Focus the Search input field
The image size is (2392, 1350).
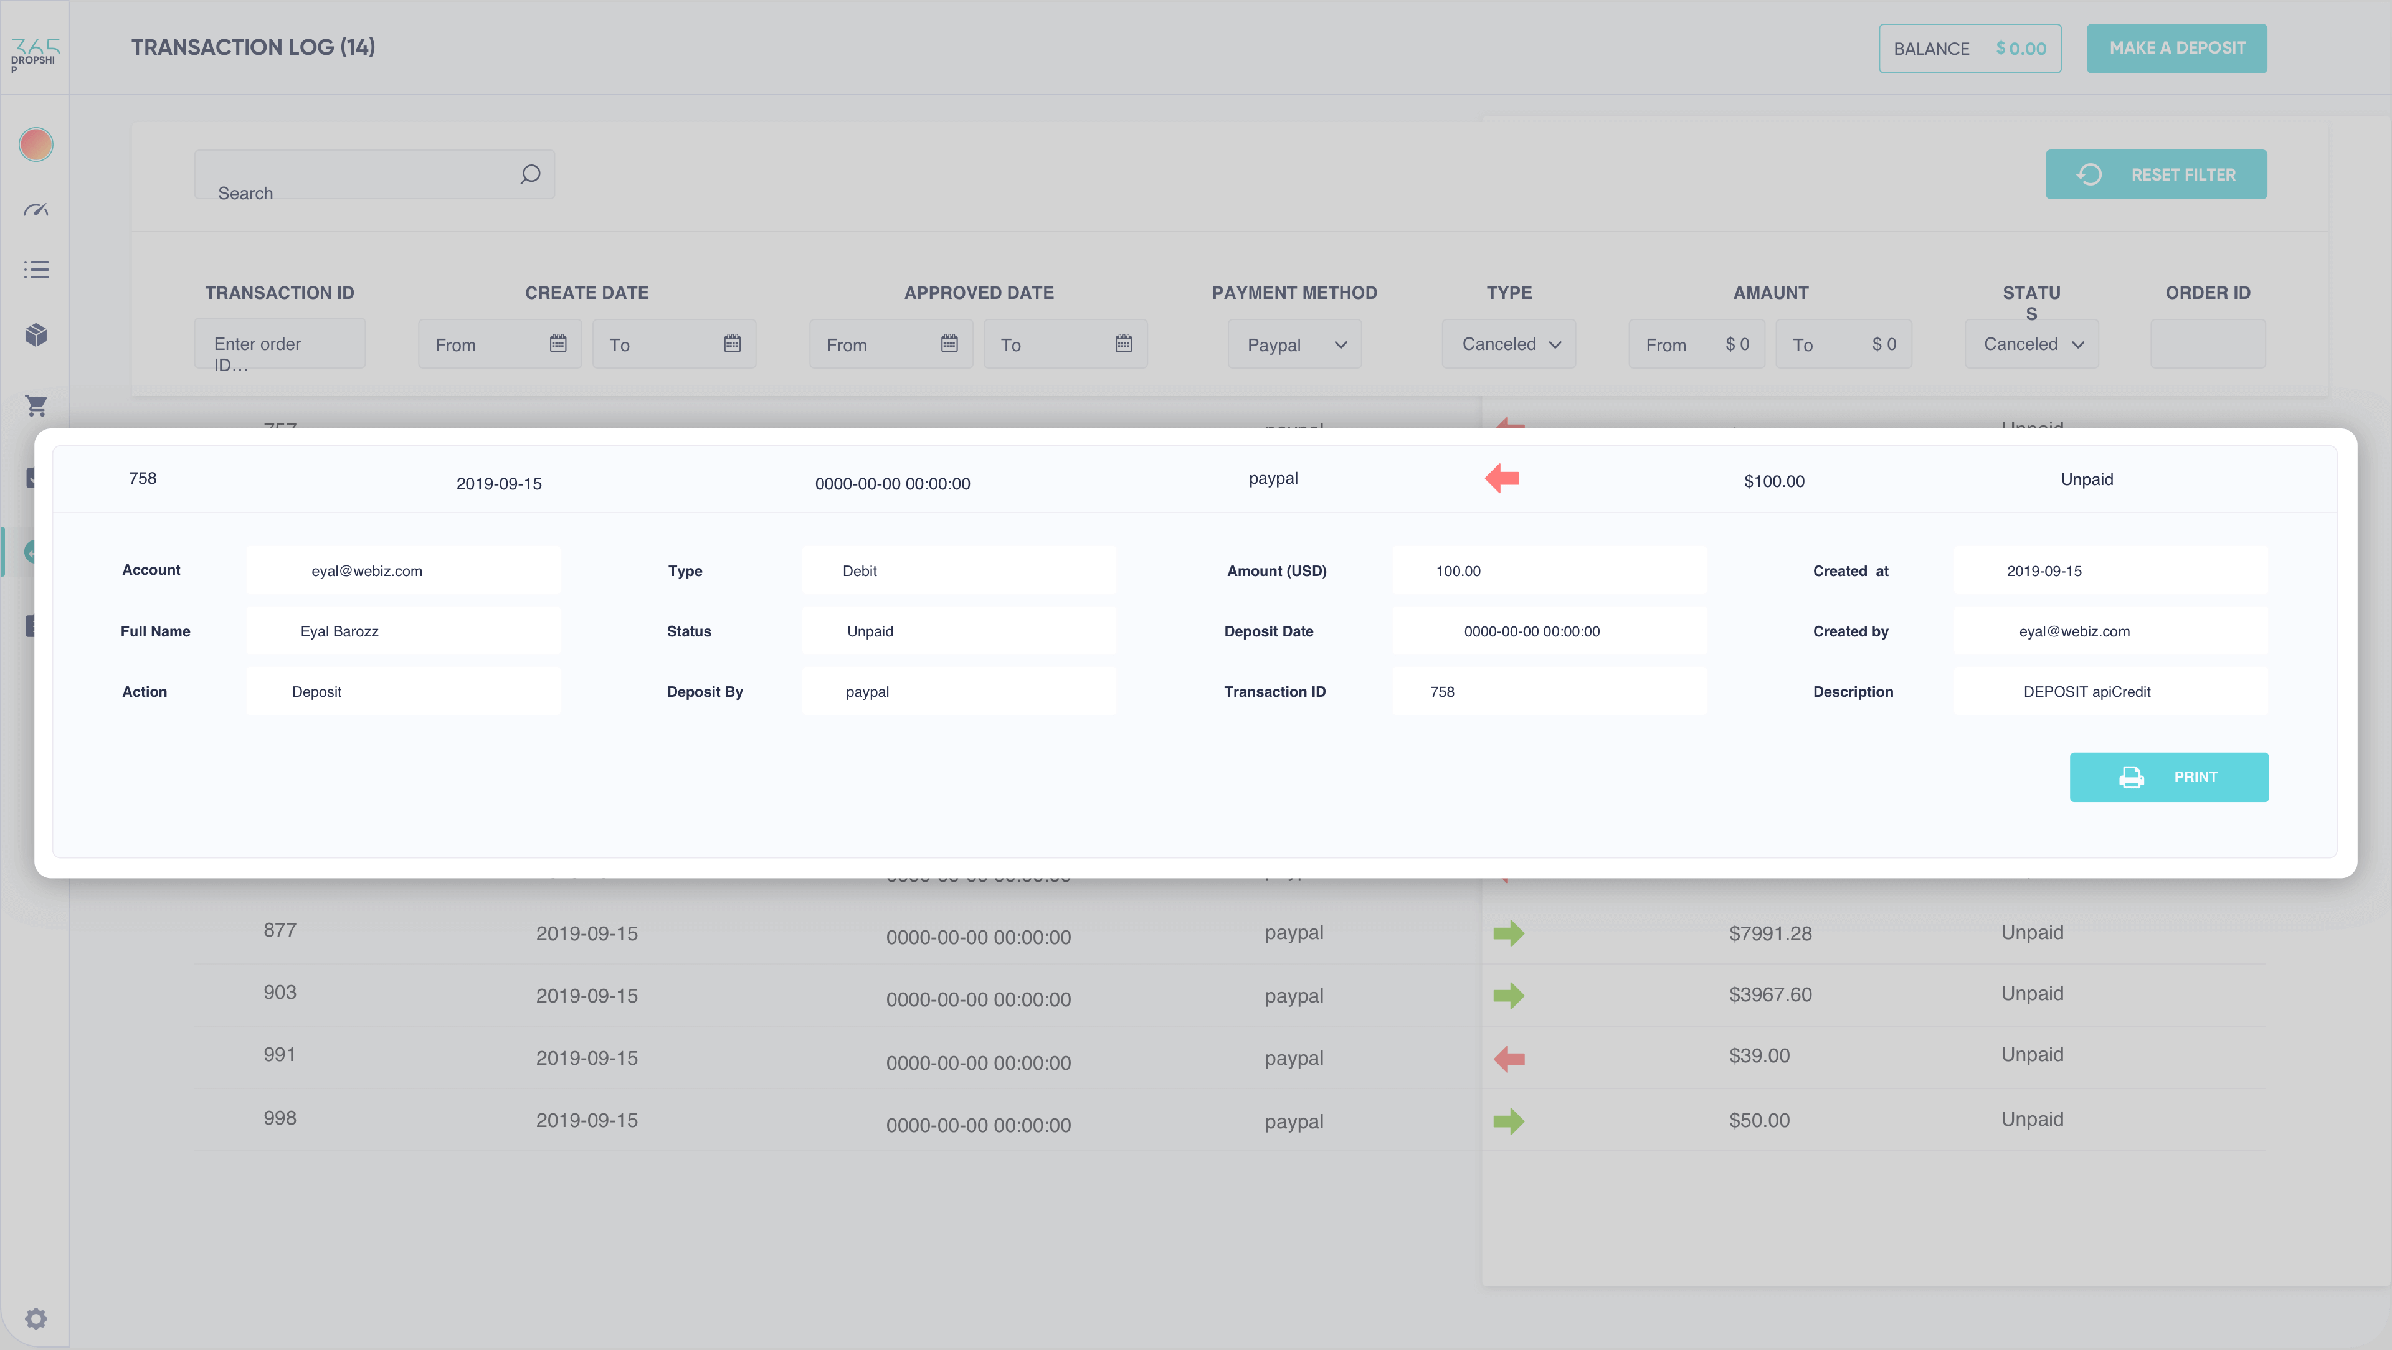[374, 174]
